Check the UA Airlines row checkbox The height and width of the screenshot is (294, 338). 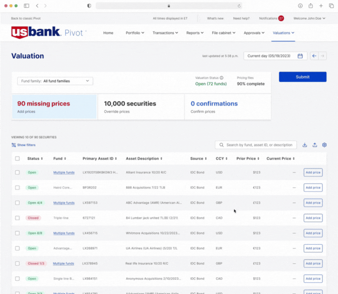[x=17, y=248]
